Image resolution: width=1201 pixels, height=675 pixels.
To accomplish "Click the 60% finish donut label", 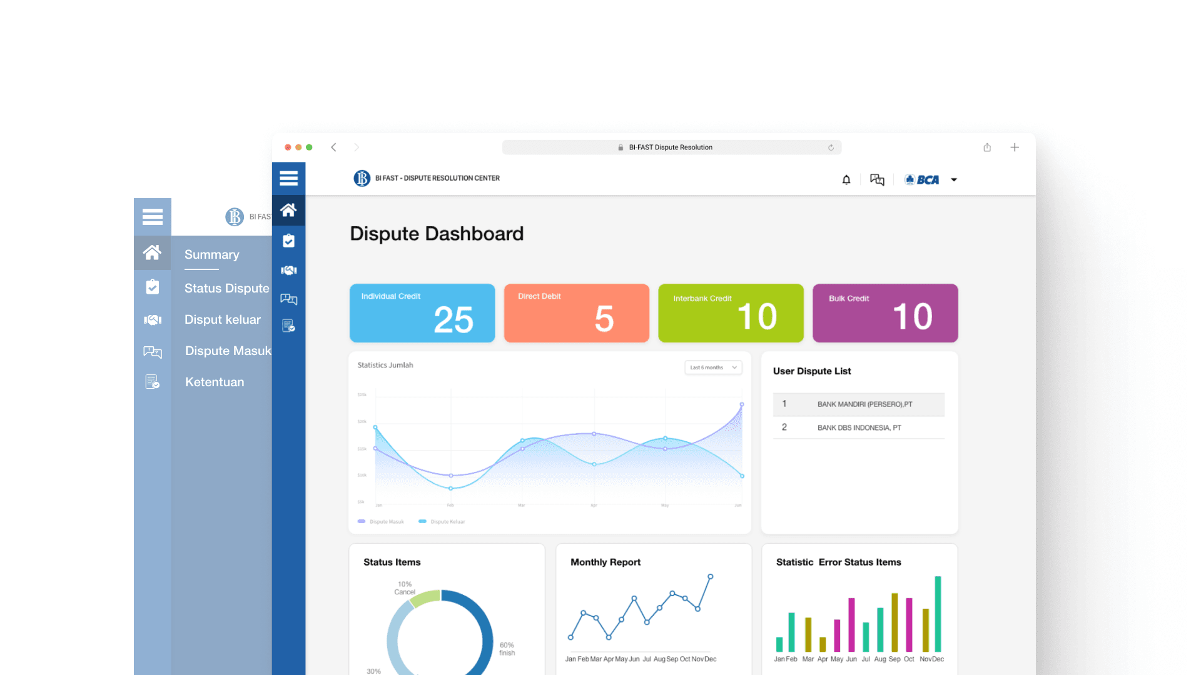I will [x=507, y=649].
